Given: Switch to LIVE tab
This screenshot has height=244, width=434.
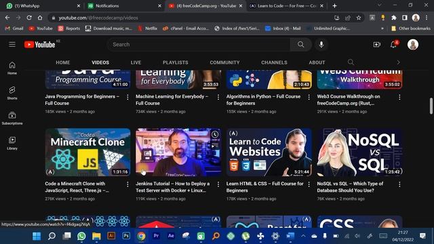Looking at the screenshot, I should click(136, 62).
